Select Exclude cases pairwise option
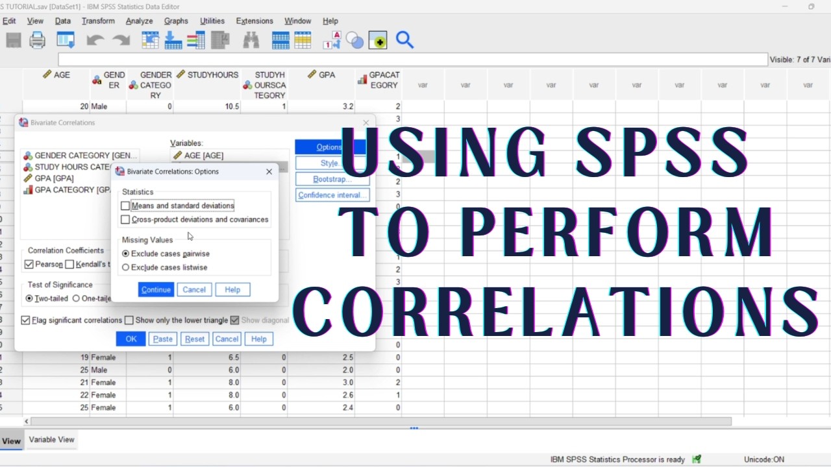The image size is (831, 467). (126, 254)
